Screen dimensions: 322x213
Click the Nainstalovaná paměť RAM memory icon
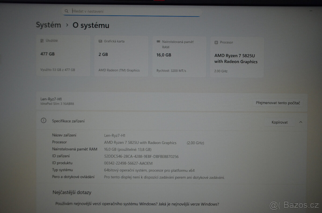pyautogui.click(x=158, y=42)
